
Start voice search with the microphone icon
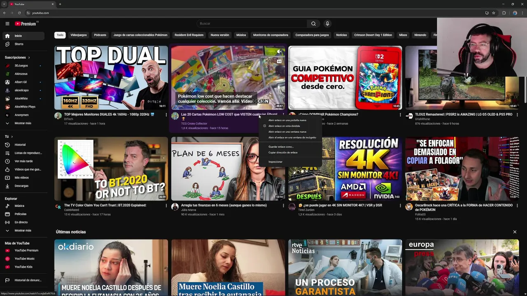point(327,23)
